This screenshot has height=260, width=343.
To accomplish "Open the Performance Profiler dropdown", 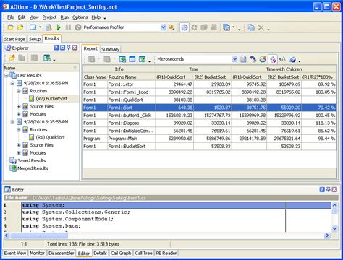I will click(x=163, y=27).
